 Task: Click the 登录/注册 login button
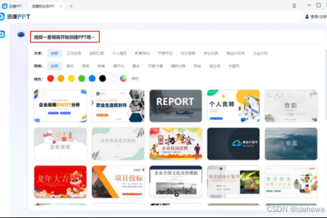pos(316,17)
